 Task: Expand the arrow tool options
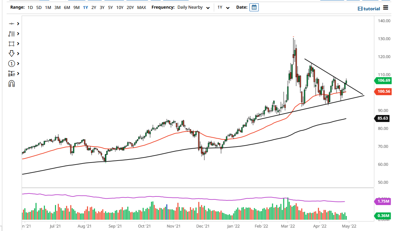(x=18, y=54)
